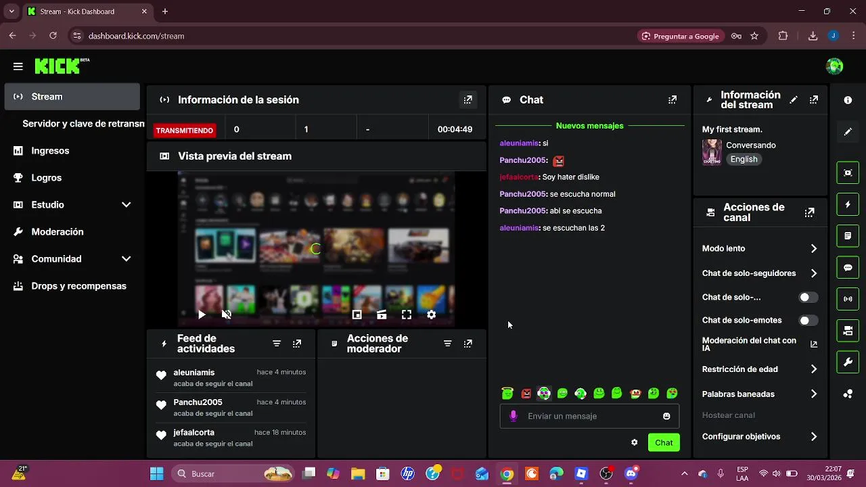This screenshot has width=866, height=487.
Task: Open the user profile avatar menu
Action: point(834,66)
